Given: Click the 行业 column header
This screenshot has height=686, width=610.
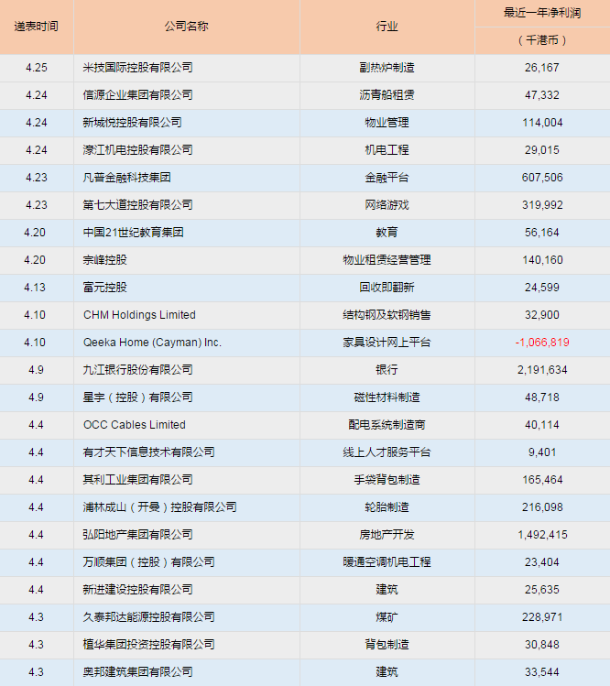Looking at the screenshot, I should (x=387, y=27).
